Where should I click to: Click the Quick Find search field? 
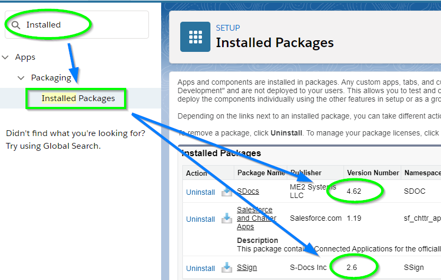(77, 25)
